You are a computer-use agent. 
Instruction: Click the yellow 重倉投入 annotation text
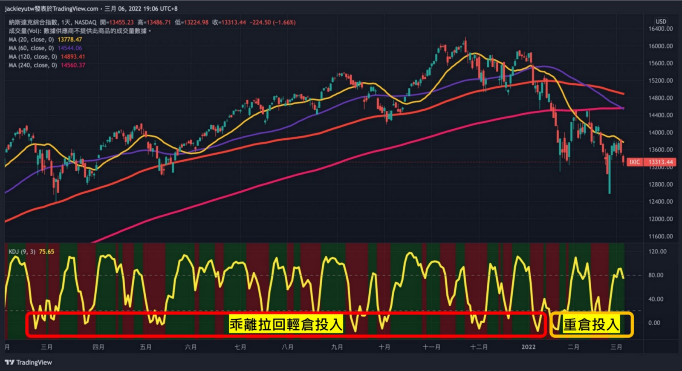(x=591, y=325)
